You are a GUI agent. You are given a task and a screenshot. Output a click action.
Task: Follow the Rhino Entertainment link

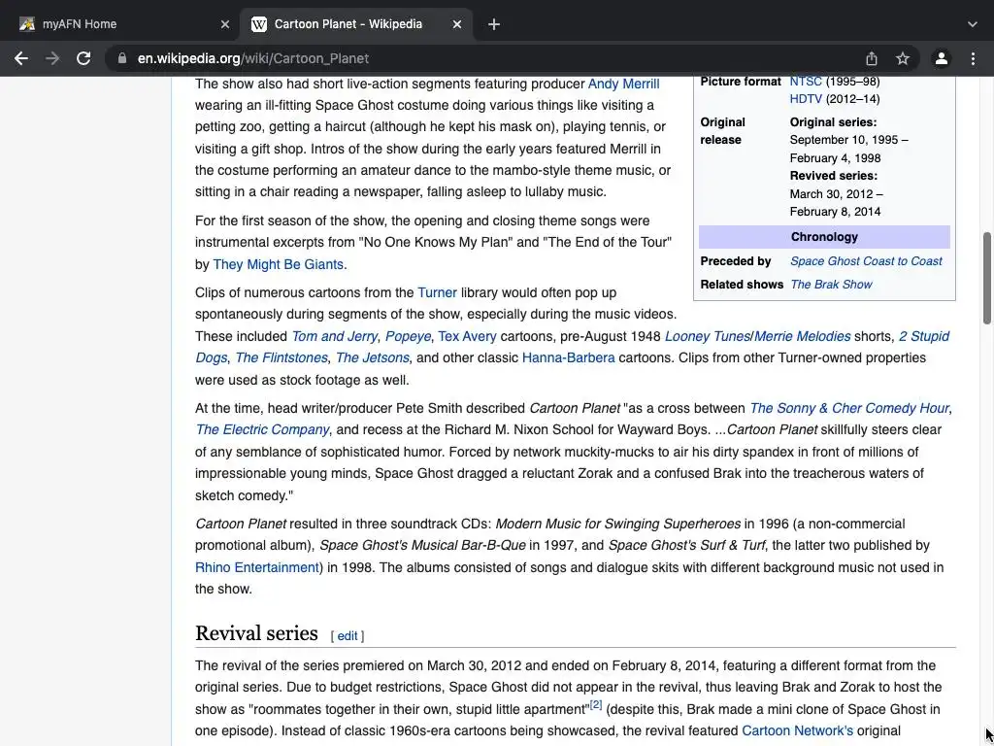(x=256, y=567)
